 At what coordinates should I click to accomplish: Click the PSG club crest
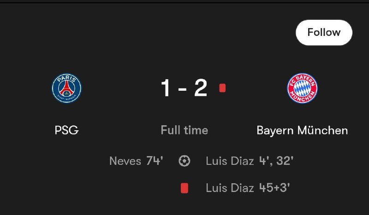click(66, 89)
